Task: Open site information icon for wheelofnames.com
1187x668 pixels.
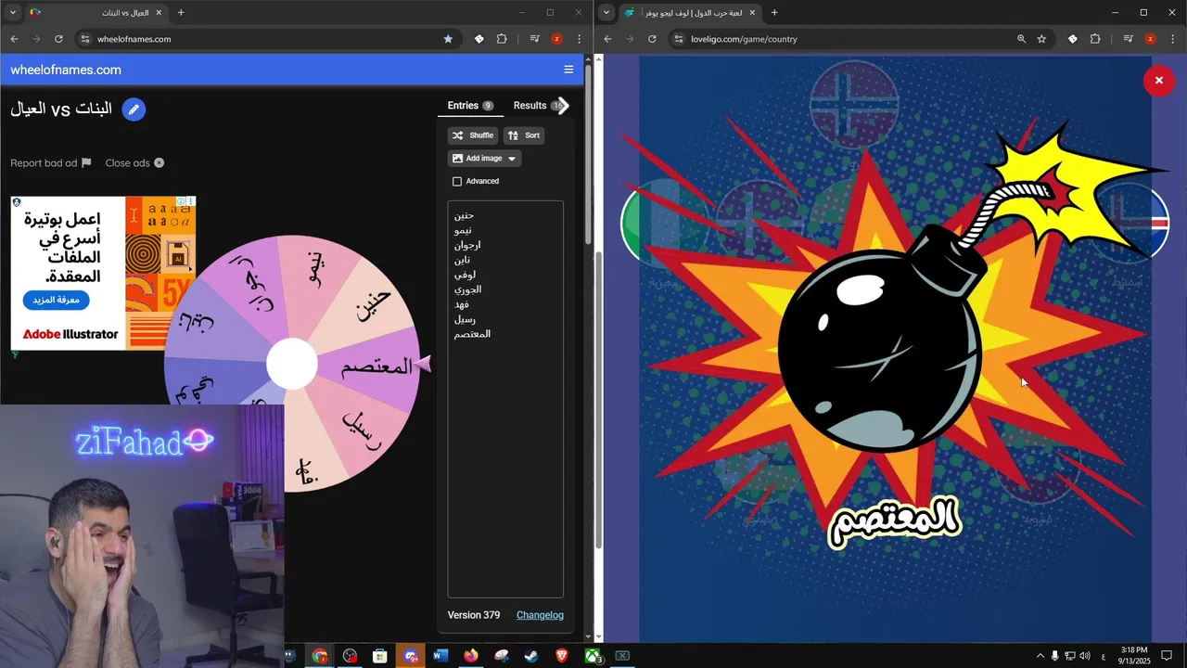Action: [85, 39]
